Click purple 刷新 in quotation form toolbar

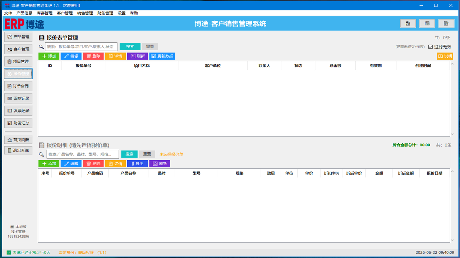point(138,56)
